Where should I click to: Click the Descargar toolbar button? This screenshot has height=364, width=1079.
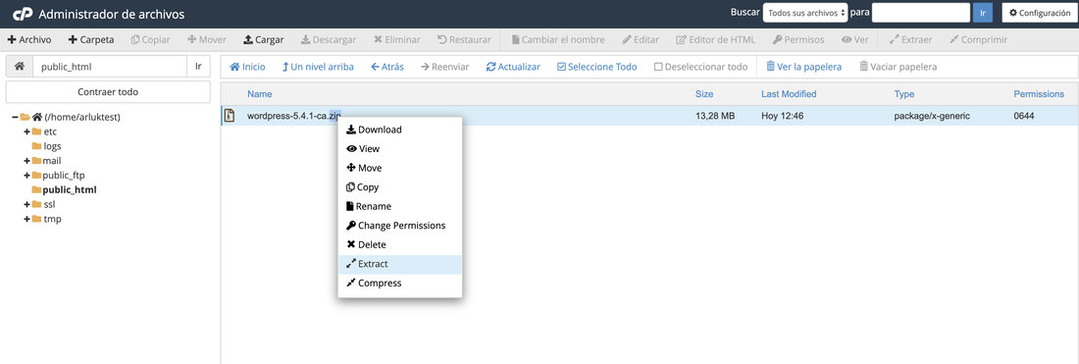[329, 40]
